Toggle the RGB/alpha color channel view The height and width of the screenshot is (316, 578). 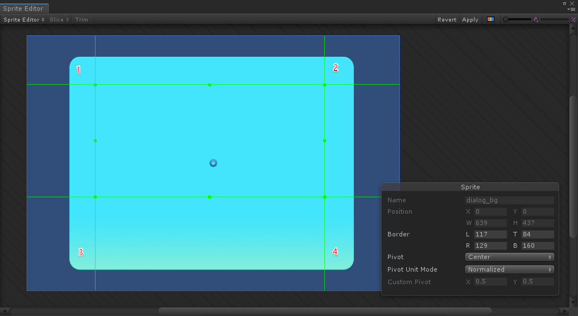(490, 19)
